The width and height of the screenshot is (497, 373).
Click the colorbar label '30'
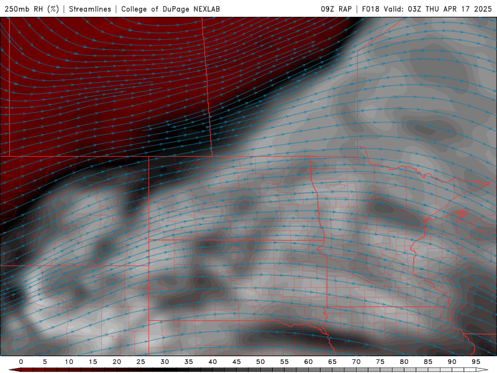coord(165,362)
